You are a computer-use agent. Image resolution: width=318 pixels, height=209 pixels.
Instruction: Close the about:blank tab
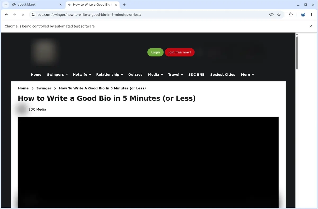(60, 4)
